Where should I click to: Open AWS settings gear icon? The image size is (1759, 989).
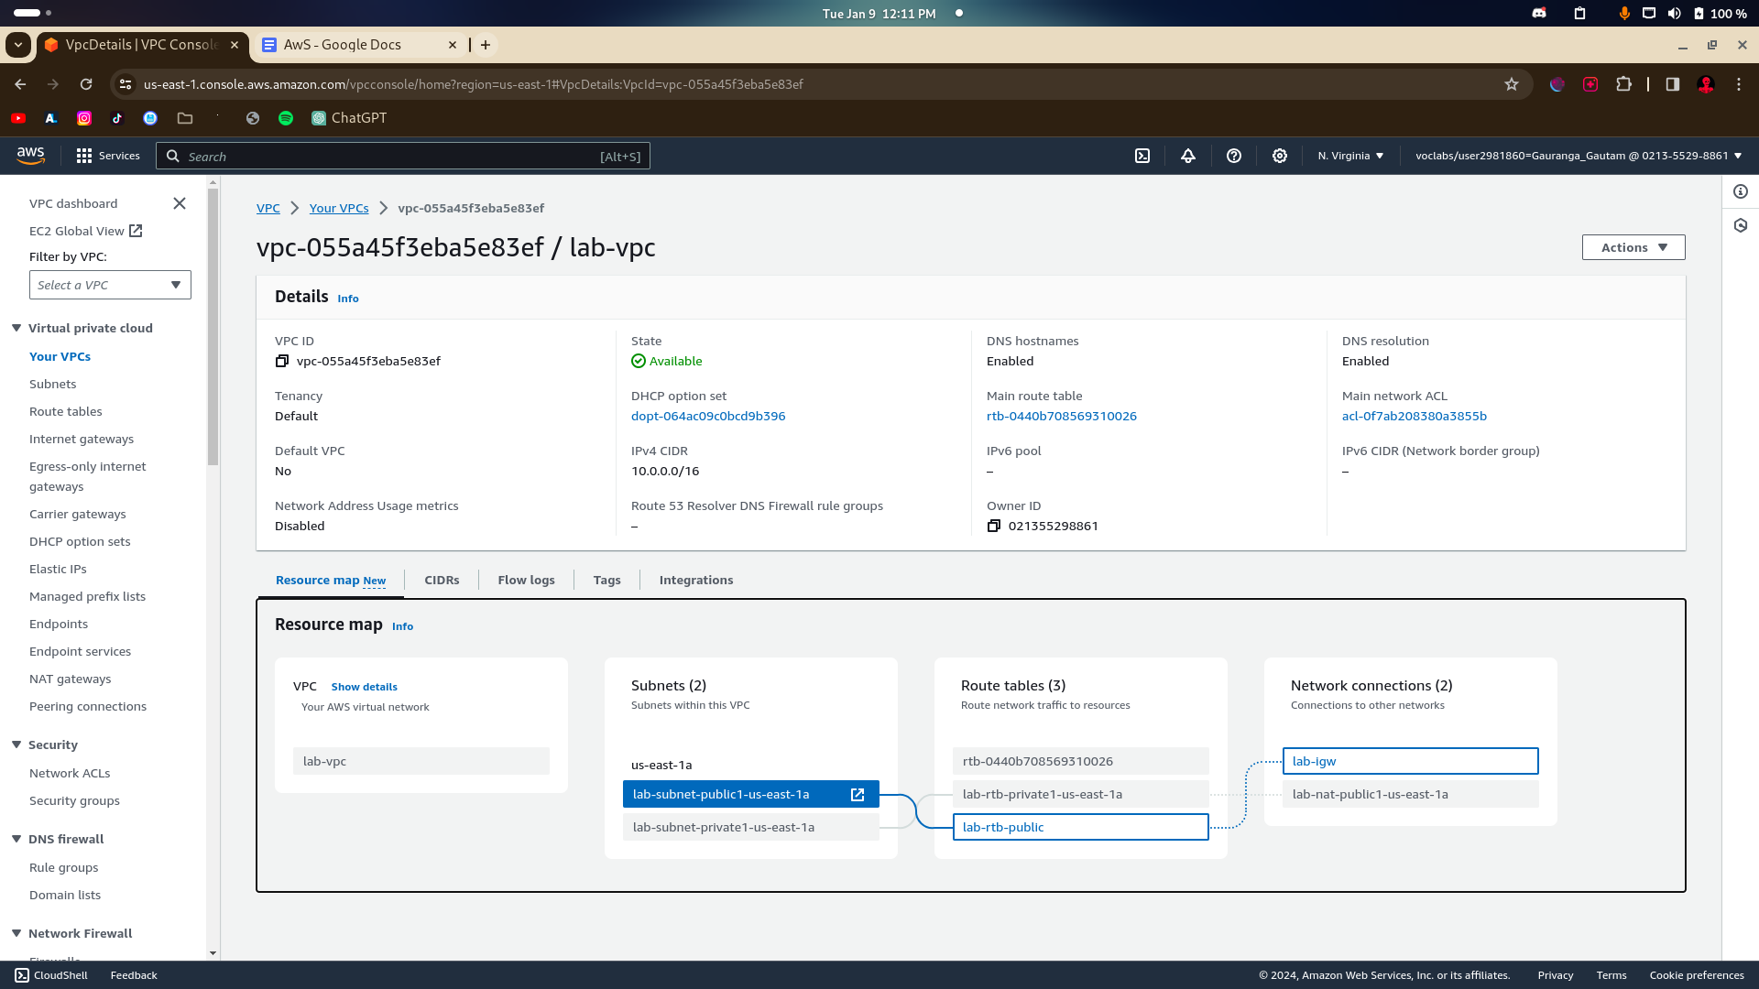1280,156
